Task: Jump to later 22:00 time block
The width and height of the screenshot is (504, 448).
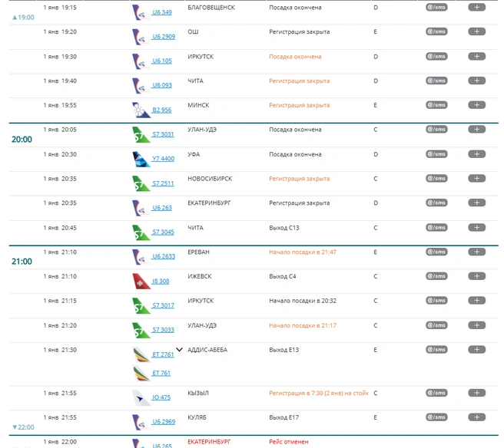Action: tap(23, 427)
